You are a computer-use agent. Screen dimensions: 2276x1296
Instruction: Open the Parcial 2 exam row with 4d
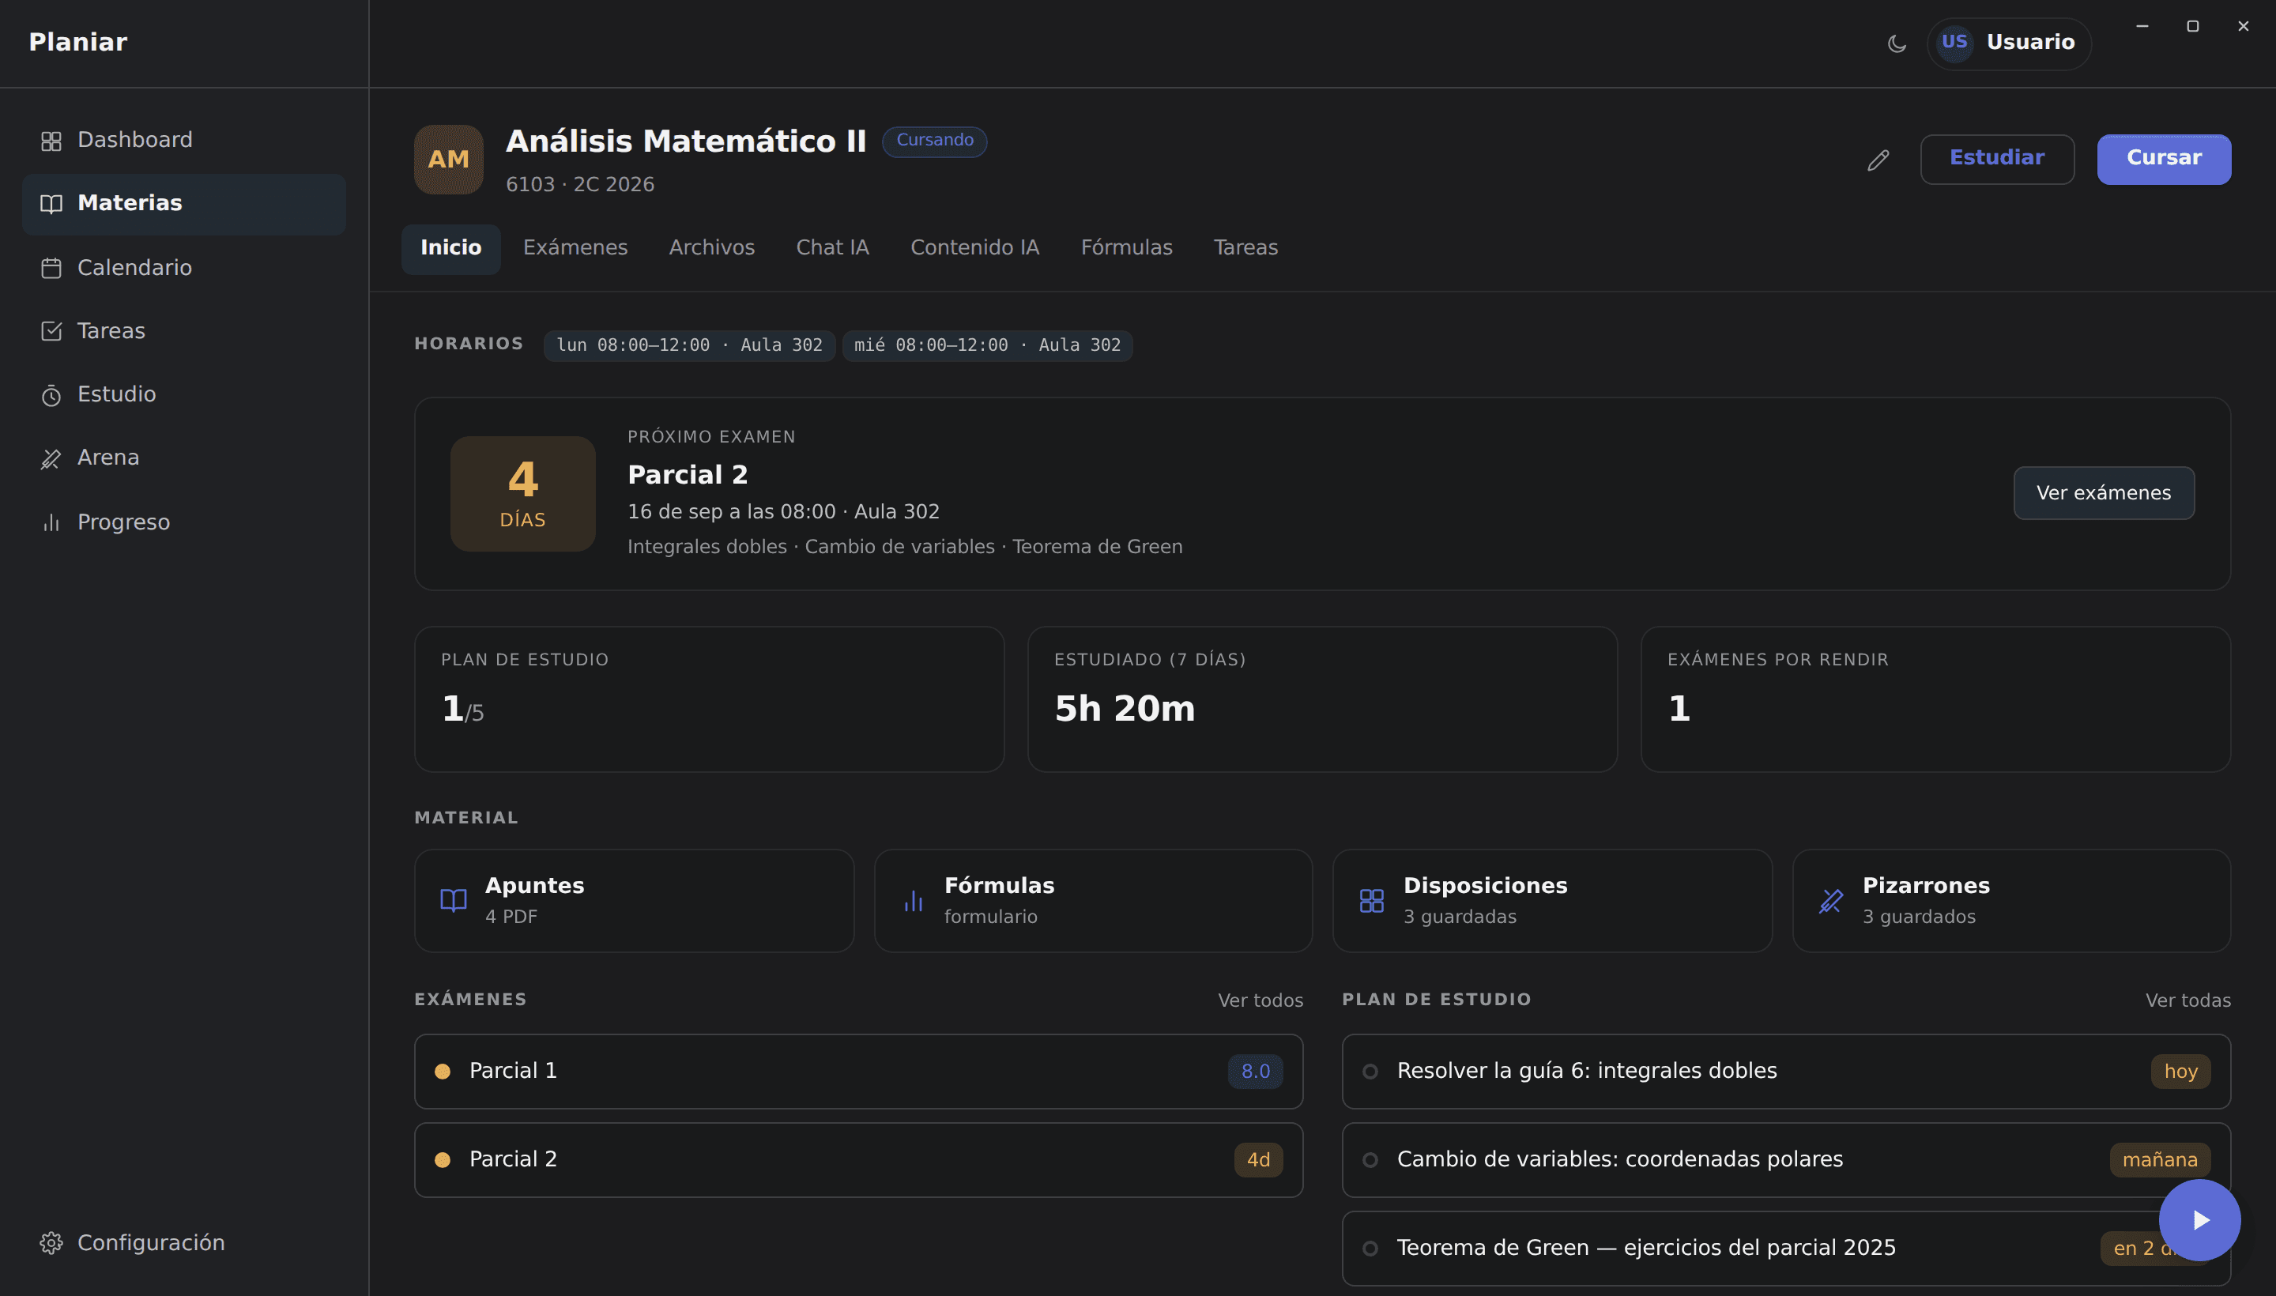(x=858, y=1160)
